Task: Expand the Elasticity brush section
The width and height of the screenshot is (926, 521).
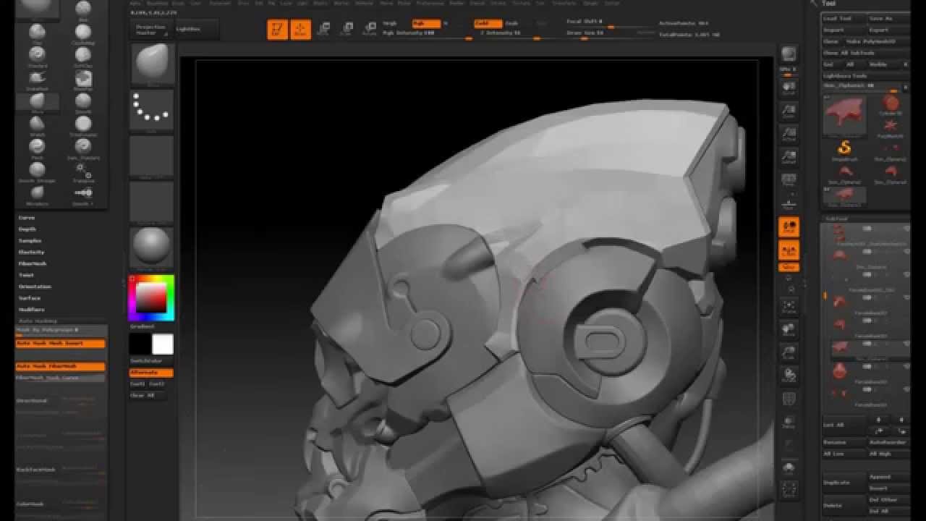Action: (x=32, y=253)
